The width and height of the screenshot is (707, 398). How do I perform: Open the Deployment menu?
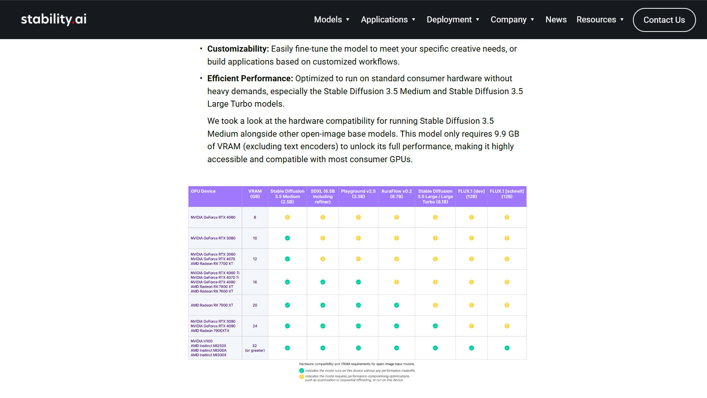(453, 20)
